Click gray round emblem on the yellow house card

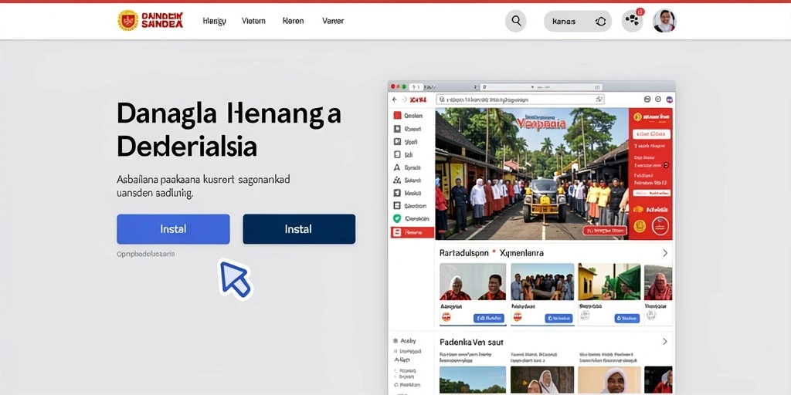[x=585, y=316]
